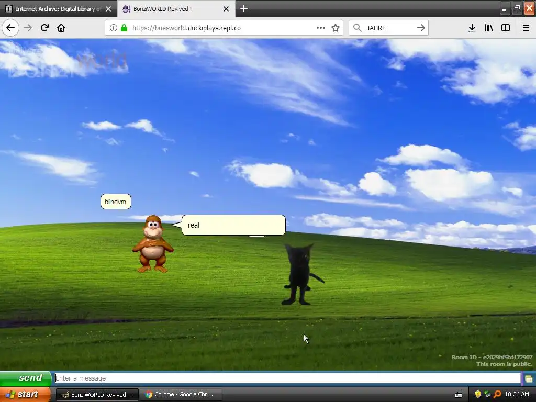Close the Internet Archive tab
Viewport: 536px width, 402px height.
coord(108,9)
